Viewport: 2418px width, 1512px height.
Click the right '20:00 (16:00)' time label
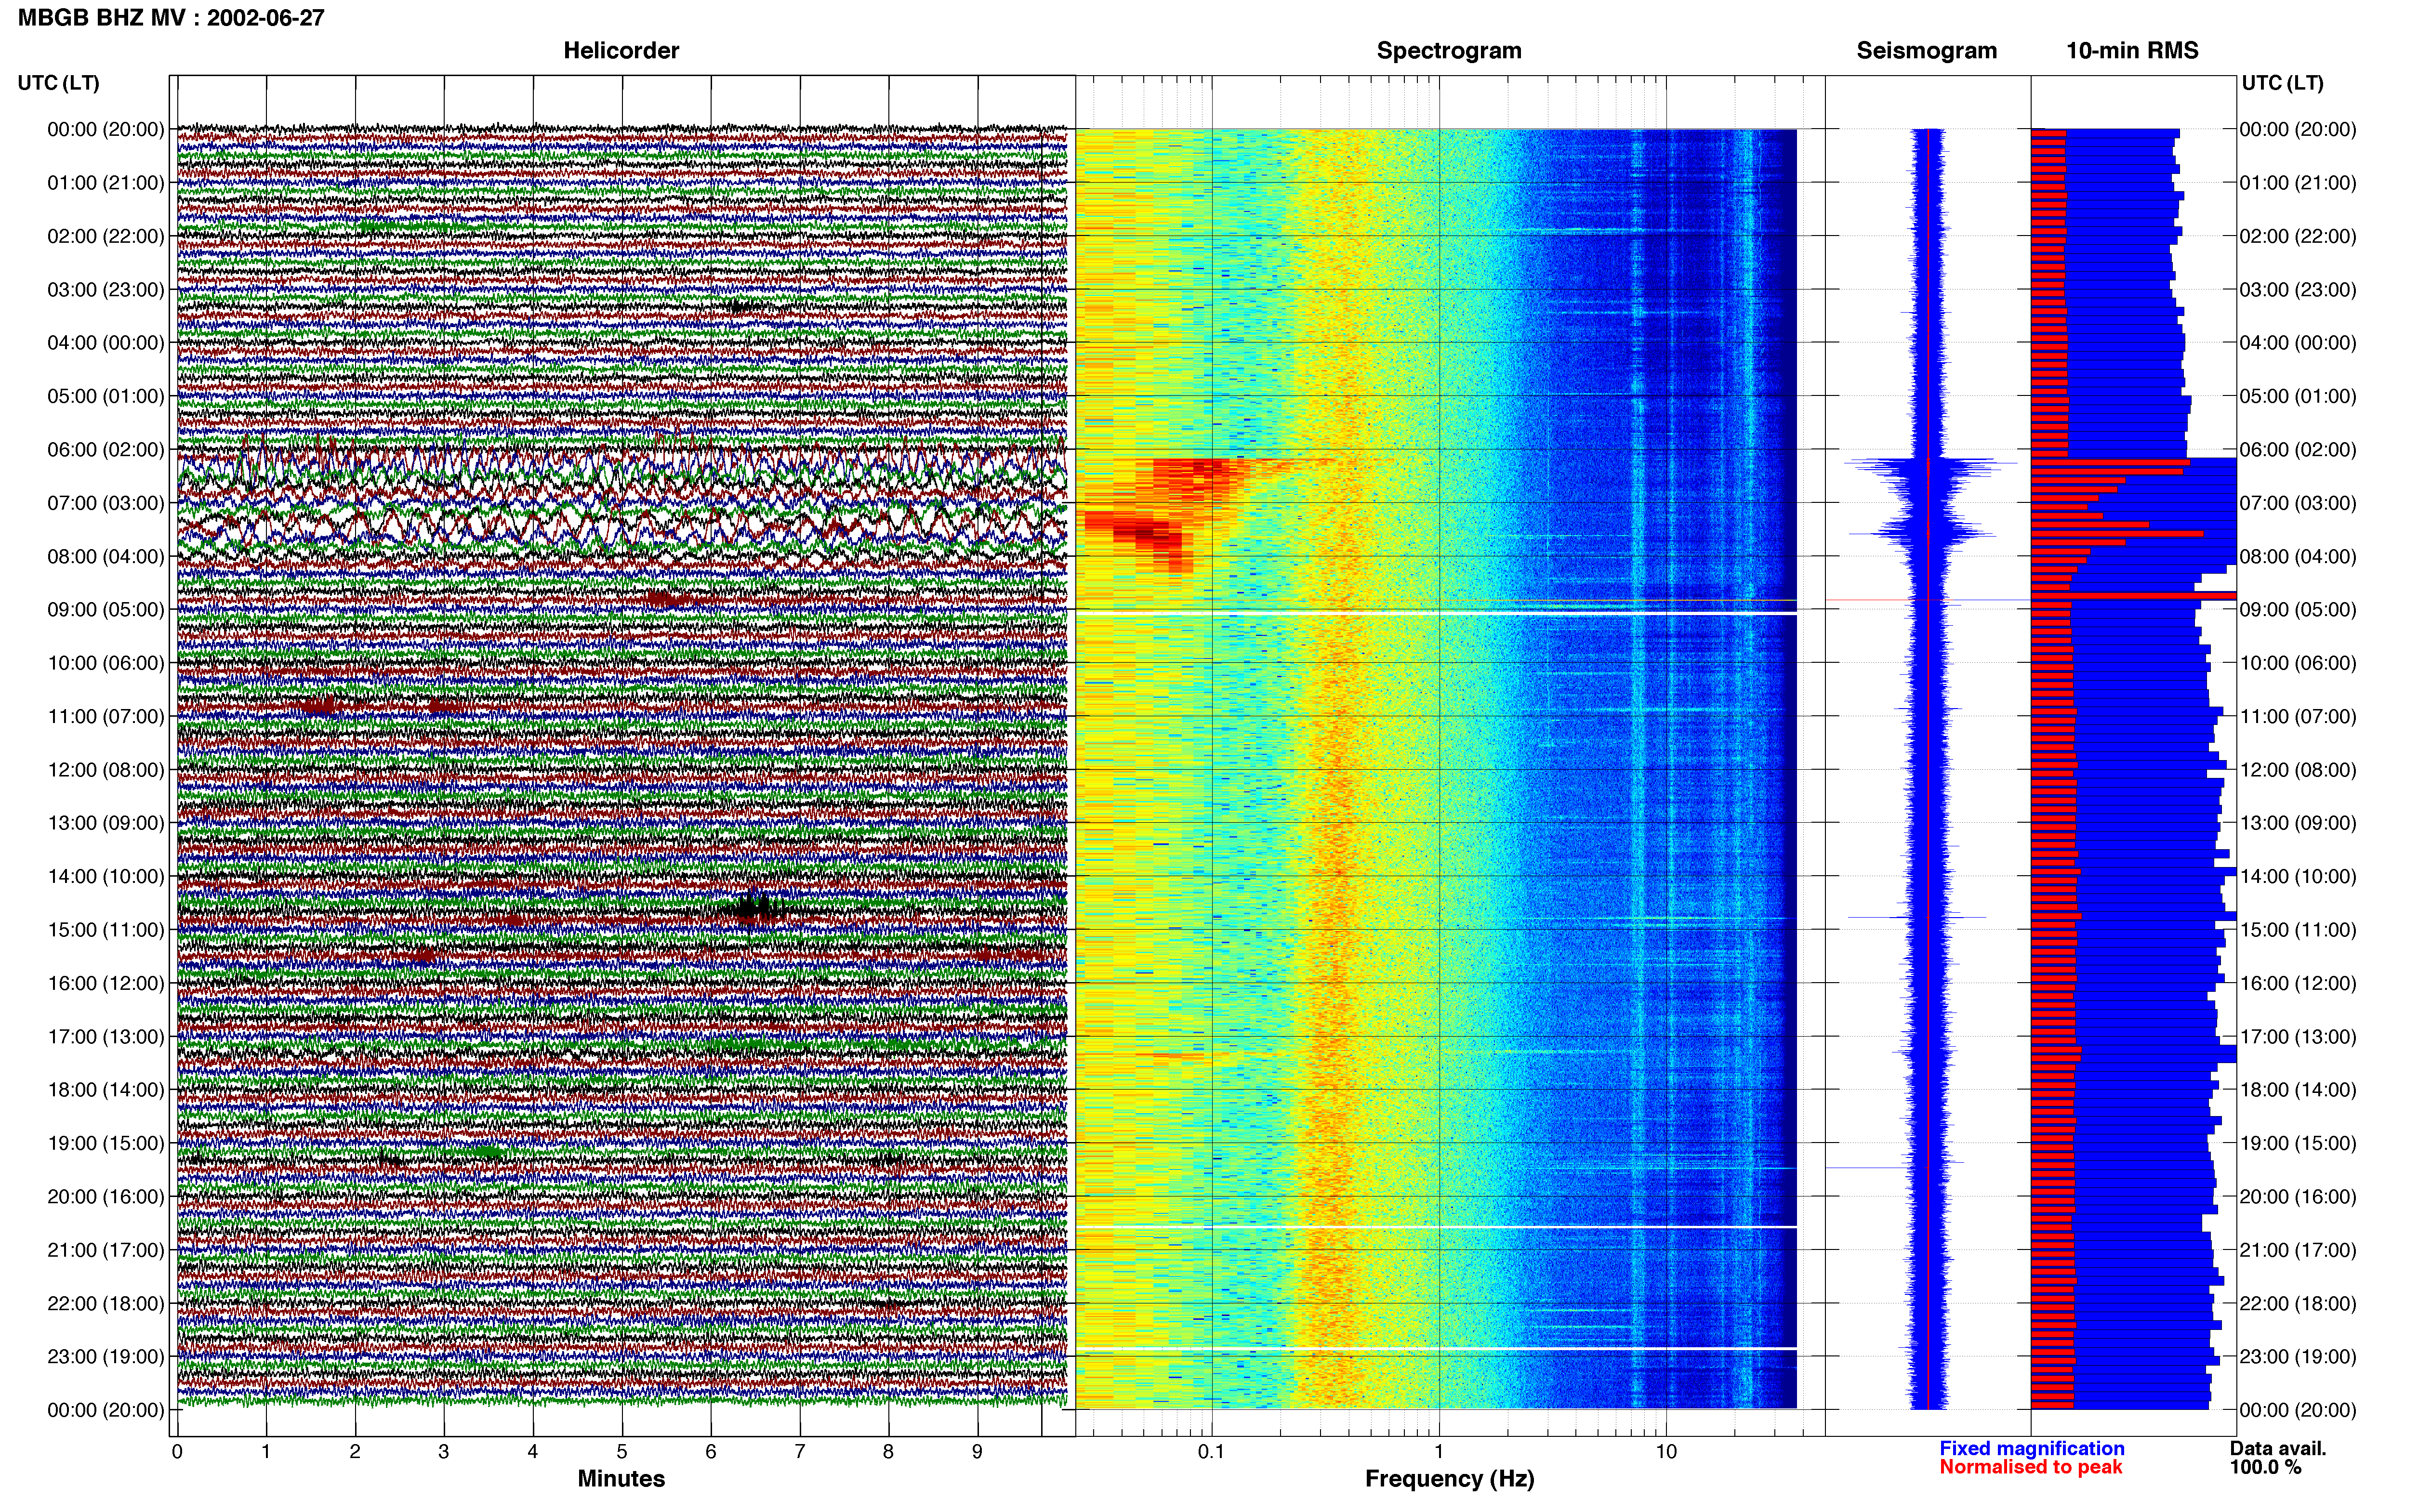click(x=2298, y=1197)
